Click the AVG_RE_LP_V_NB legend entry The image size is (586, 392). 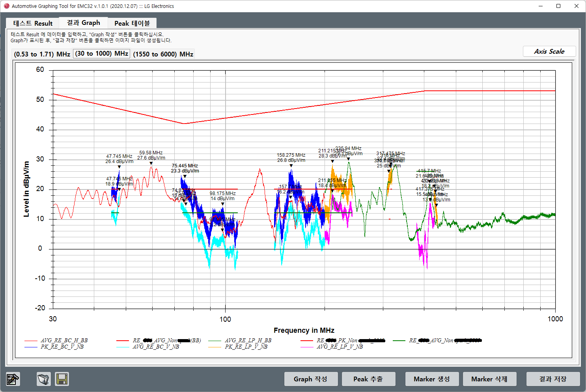click(340, 347)
